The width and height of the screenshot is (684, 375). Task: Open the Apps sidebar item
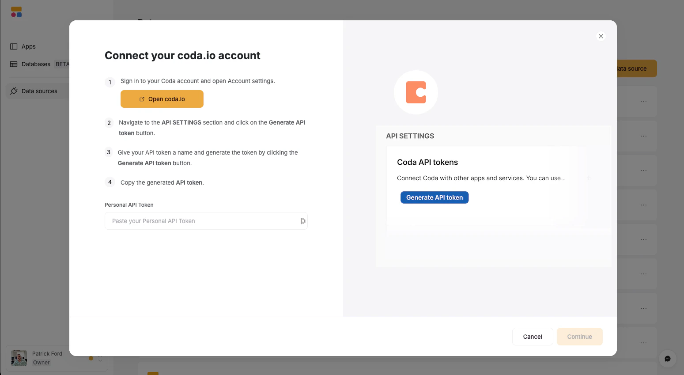coord(29,46)
